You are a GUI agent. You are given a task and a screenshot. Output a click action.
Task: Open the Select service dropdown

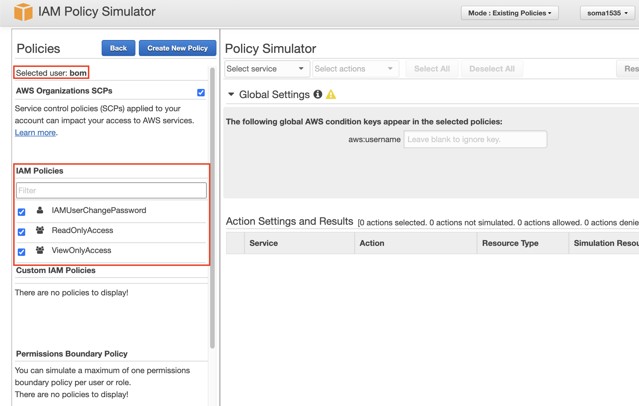[x=267, y=69]
